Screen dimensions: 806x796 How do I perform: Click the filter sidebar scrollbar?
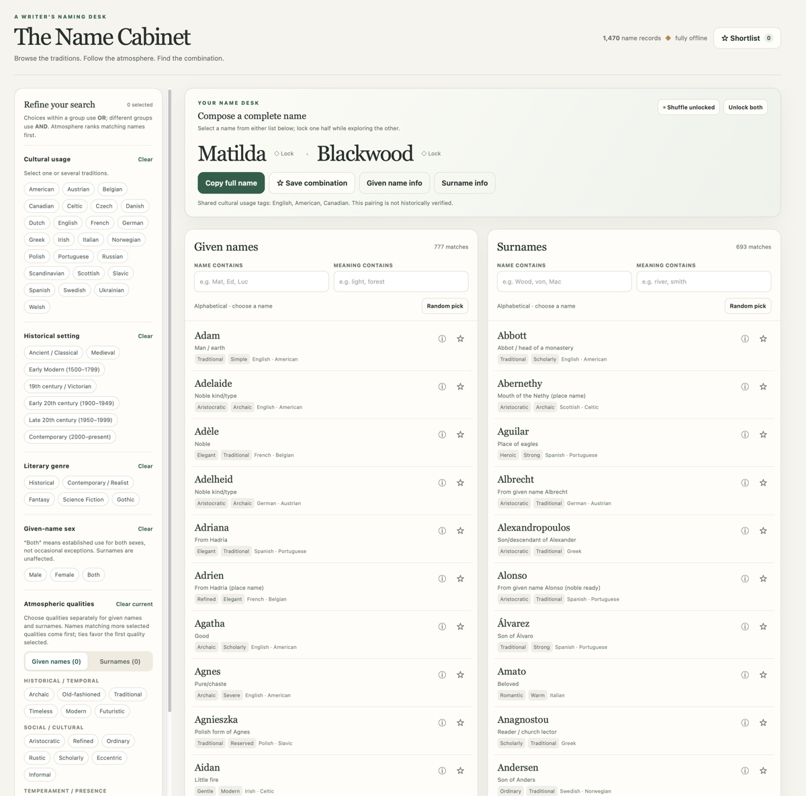(169, 400)
